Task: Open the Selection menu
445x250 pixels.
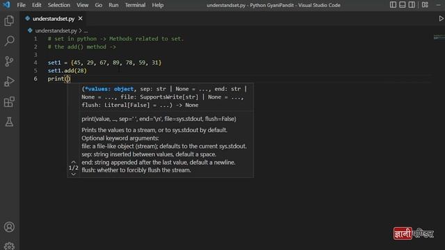Action: coord(58,5)
